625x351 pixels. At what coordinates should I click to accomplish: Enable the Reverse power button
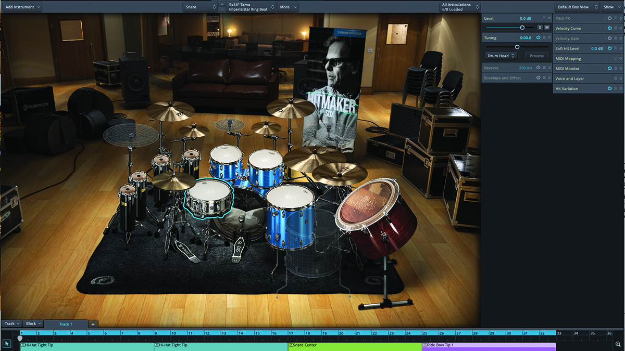pos(538,68)
